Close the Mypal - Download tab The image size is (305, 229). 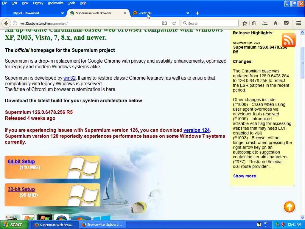63,13
